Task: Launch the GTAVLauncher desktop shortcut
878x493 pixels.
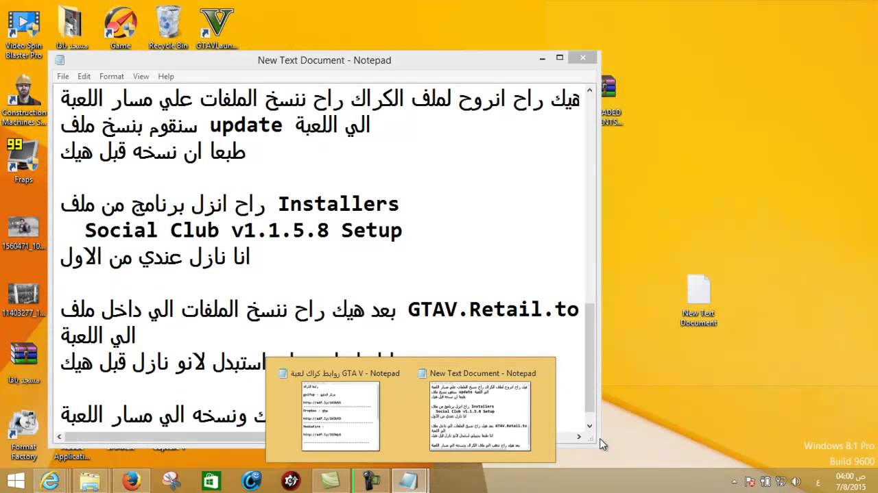Action: click(217, 29)
